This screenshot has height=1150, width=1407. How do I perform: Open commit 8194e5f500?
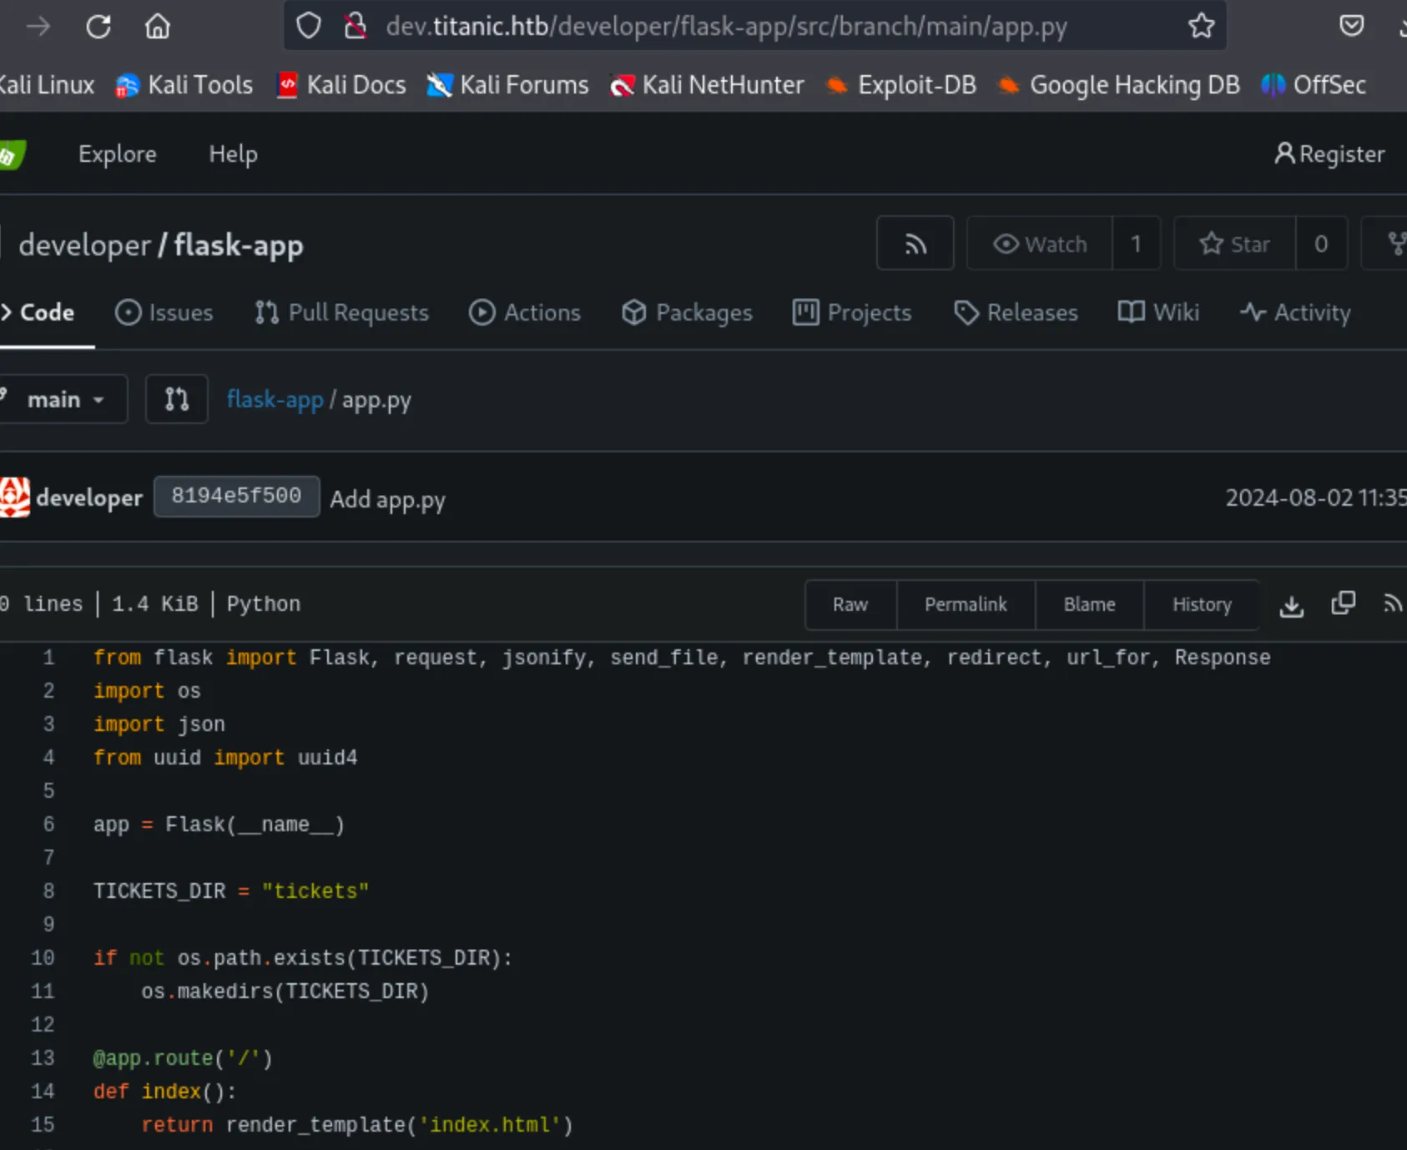(236, 497)
